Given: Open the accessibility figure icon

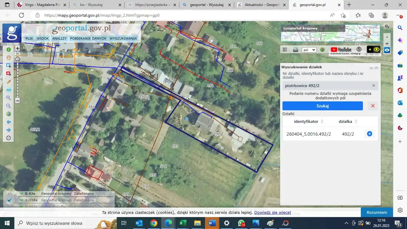Looking at the screenshot, I should pyautogui.click(x=359, y=50).
